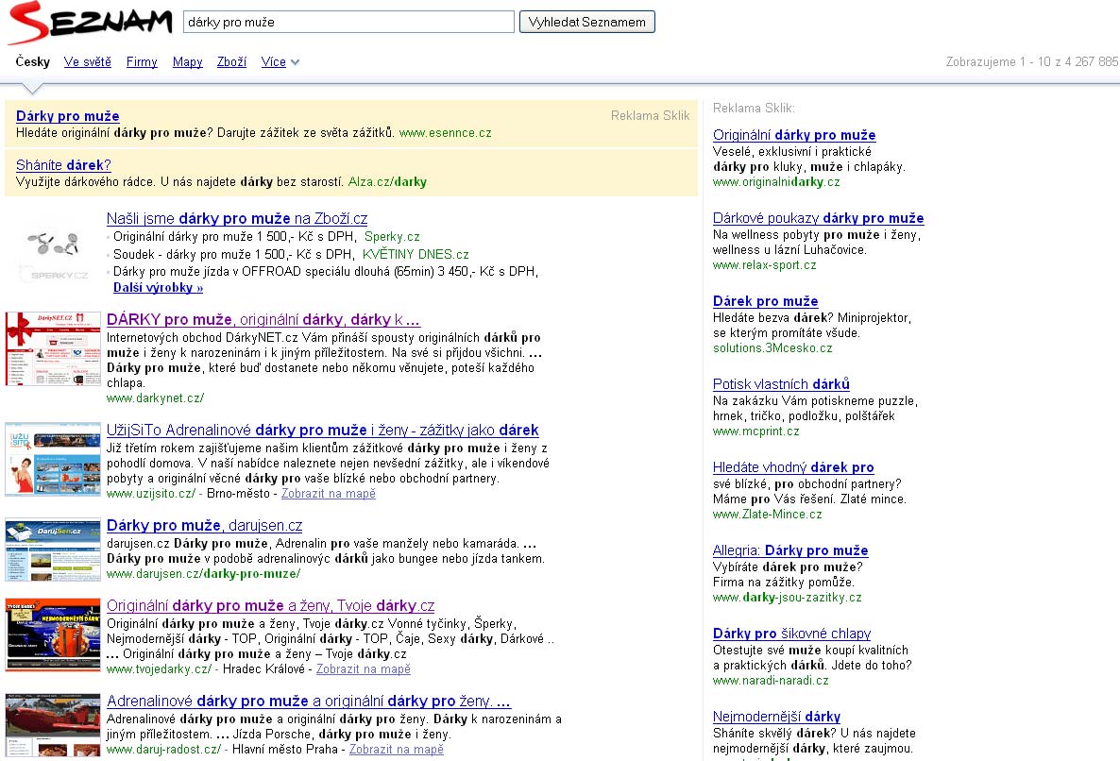Click the 'Další výrobky »' link
1120x761 pixels.
(158, 288)
